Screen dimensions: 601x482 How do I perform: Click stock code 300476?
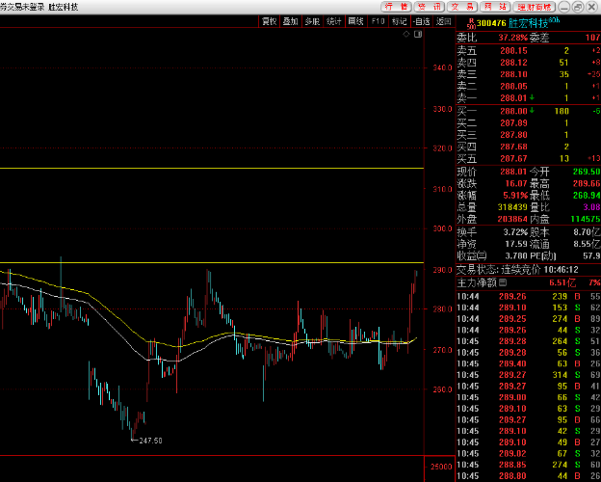(x=492, y=23)
